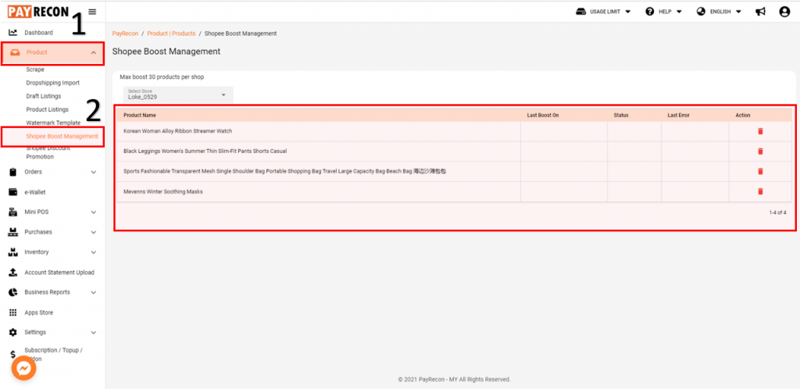800x389 pixels.
Task: Open the e-Wallet menu label
Action: [35, 192]
